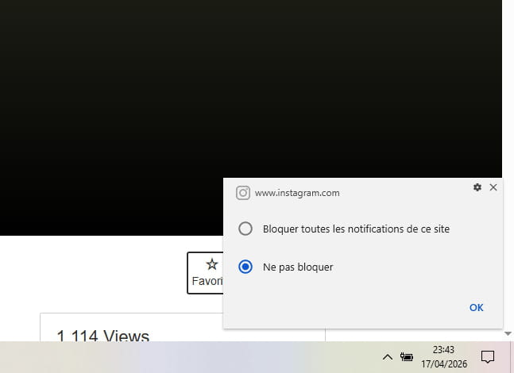The image size is (514, 373).
Task: Click the www.instagram.com site address text
Action: tap(297, 193)
